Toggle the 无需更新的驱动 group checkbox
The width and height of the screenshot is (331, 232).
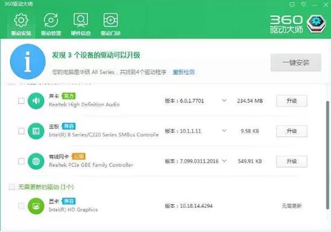pyautogui.click(x=12, y=187)
